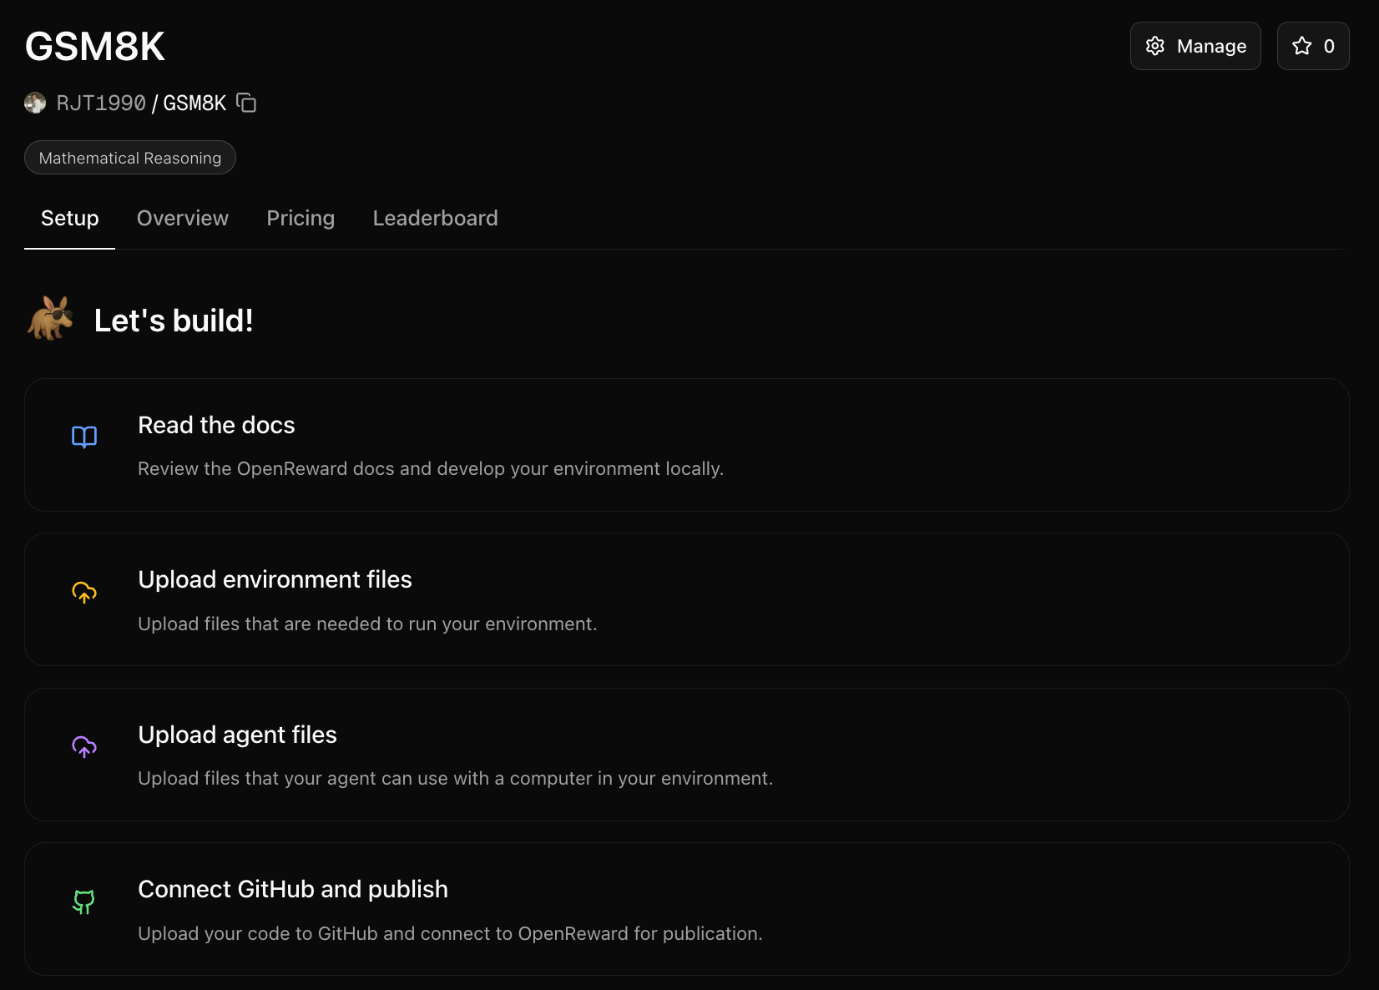1379x990 pixels.
Task: Select the yellow cloud upload icon for environment files
Action: click(x=83, y=592)
